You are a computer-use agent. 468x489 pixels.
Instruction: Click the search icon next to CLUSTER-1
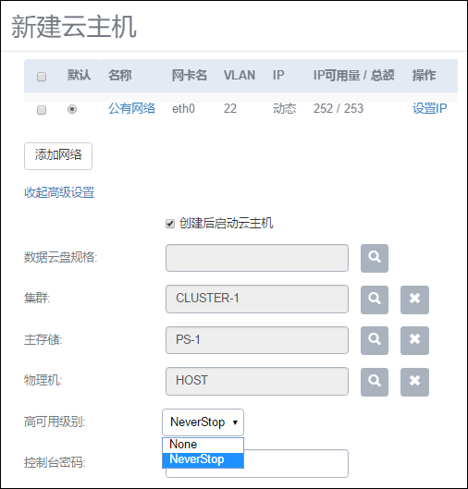pyautogui.click(x=375, y=300)
